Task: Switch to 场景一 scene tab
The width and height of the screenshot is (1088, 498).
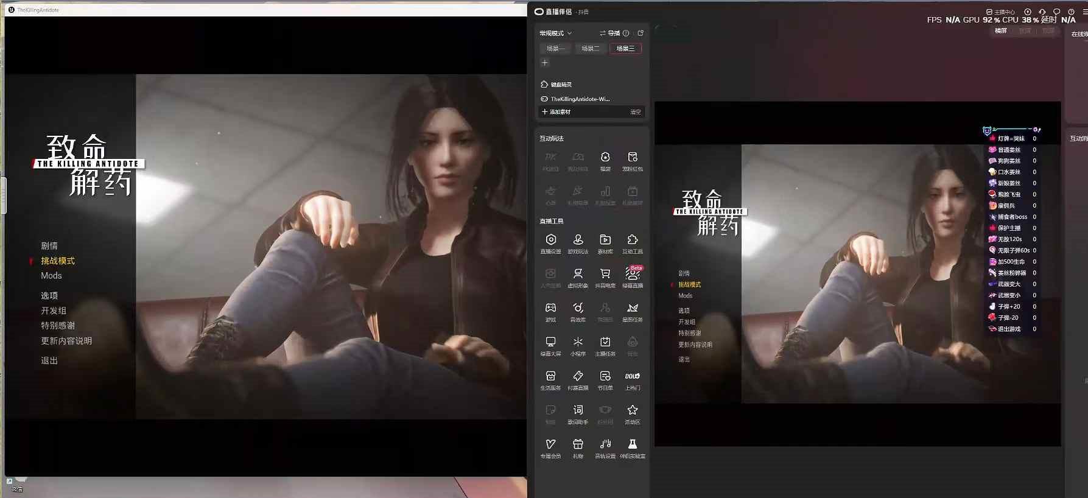Action: (x=555, y=49)
